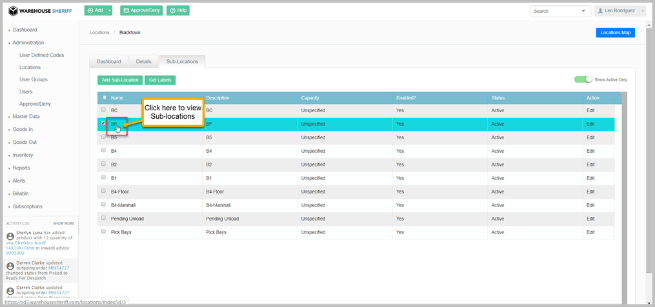
Task: Toggle the Show Active Only switch
Action: pos(583,79)
